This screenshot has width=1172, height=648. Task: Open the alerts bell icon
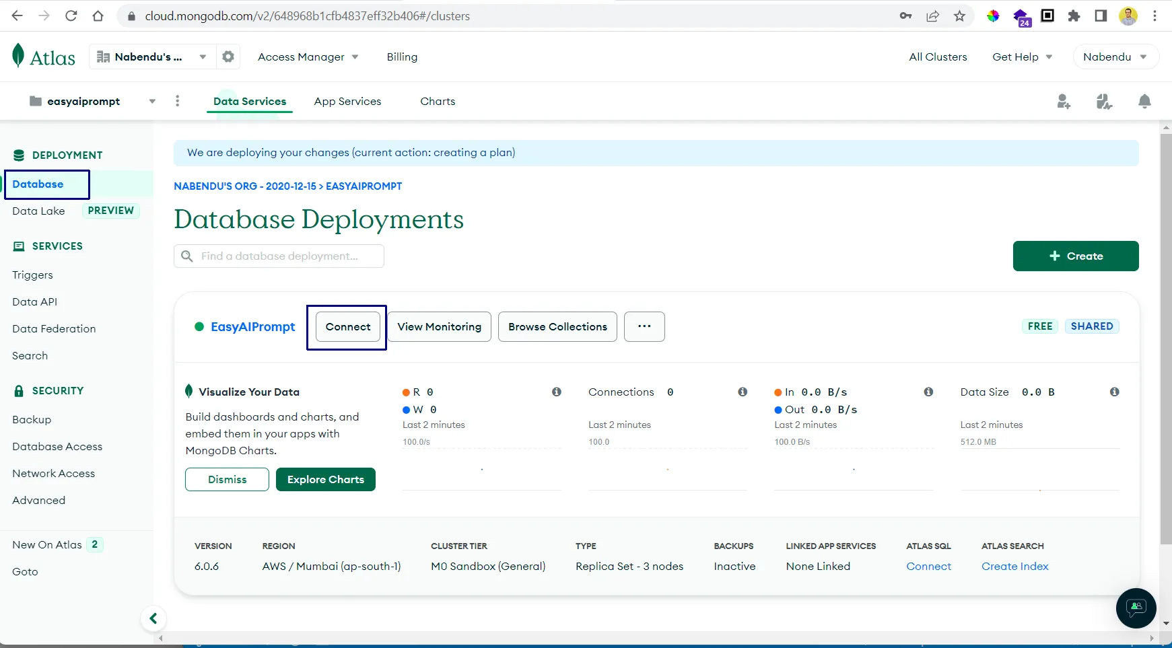[1144, 102]
